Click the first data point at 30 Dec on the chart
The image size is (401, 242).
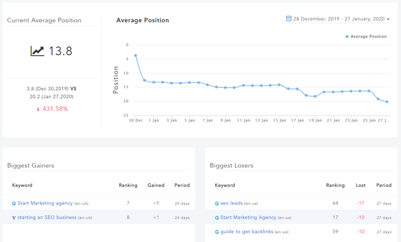coord(136,55)
